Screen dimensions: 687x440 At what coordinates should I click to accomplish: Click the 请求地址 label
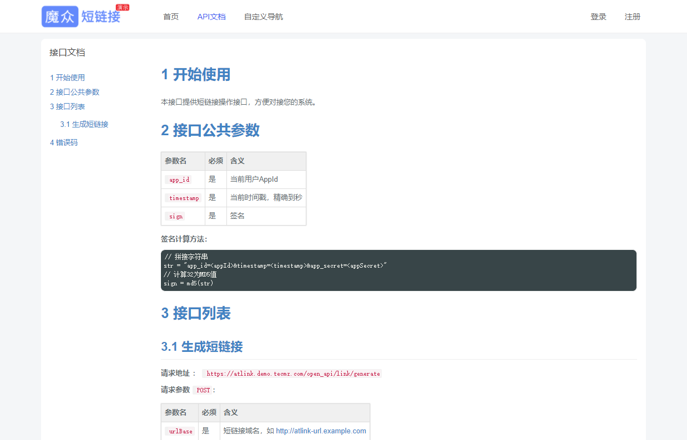point(179,374)
